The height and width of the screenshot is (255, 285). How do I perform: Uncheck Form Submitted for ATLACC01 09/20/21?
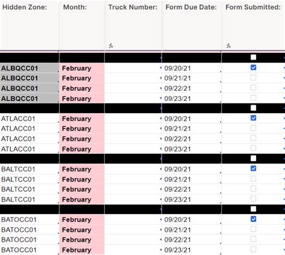click(253, 118)
